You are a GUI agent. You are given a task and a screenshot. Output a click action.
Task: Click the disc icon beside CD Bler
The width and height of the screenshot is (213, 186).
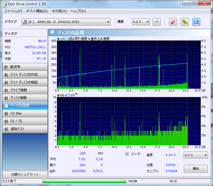point(6,113)
